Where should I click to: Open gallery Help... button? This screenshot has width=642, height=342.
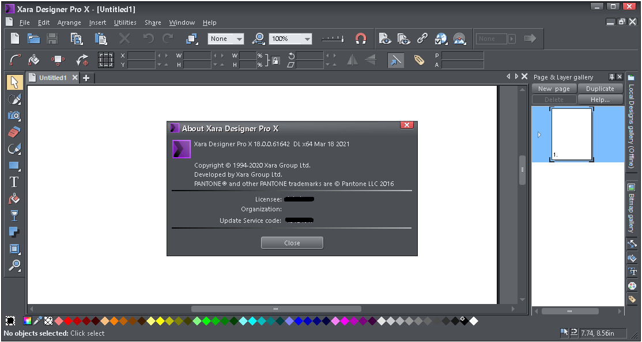pos(601,100)
